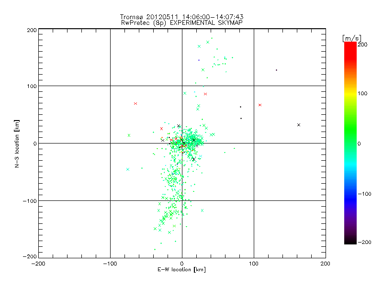
Task: Click the colorbar tick label "-200"
Action: point(364,242)
